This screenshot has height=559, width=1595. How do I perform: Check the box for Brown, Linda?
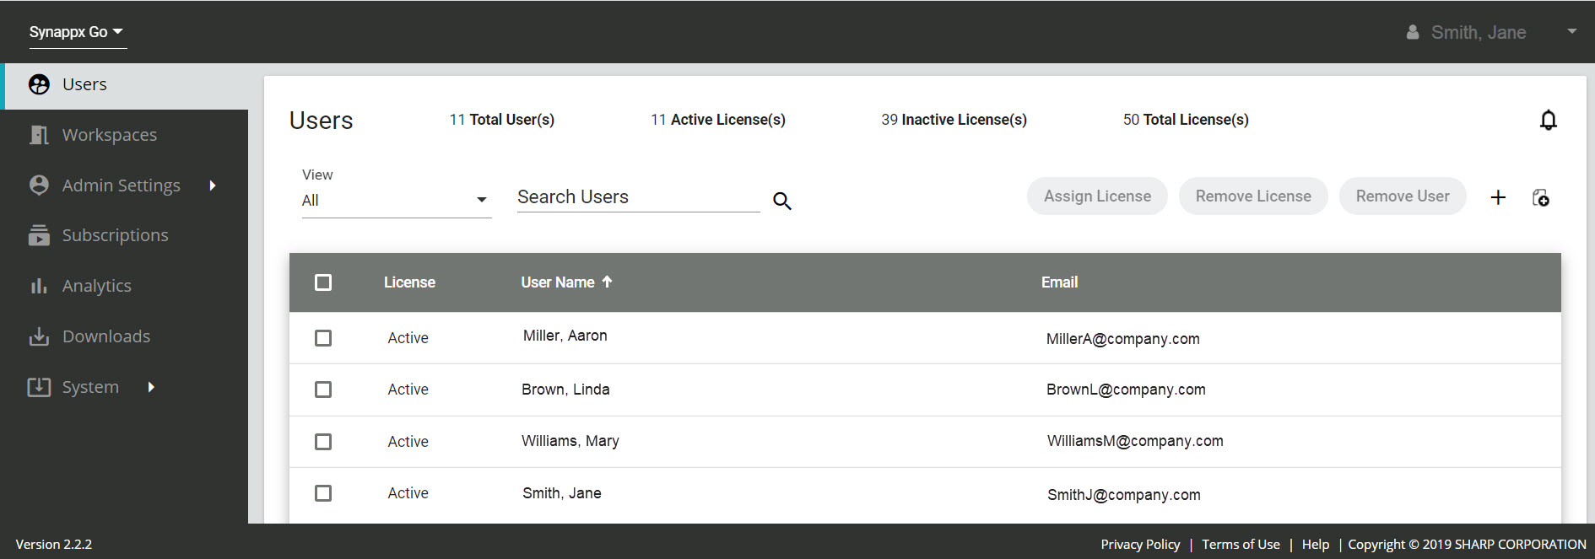[323, 390]
